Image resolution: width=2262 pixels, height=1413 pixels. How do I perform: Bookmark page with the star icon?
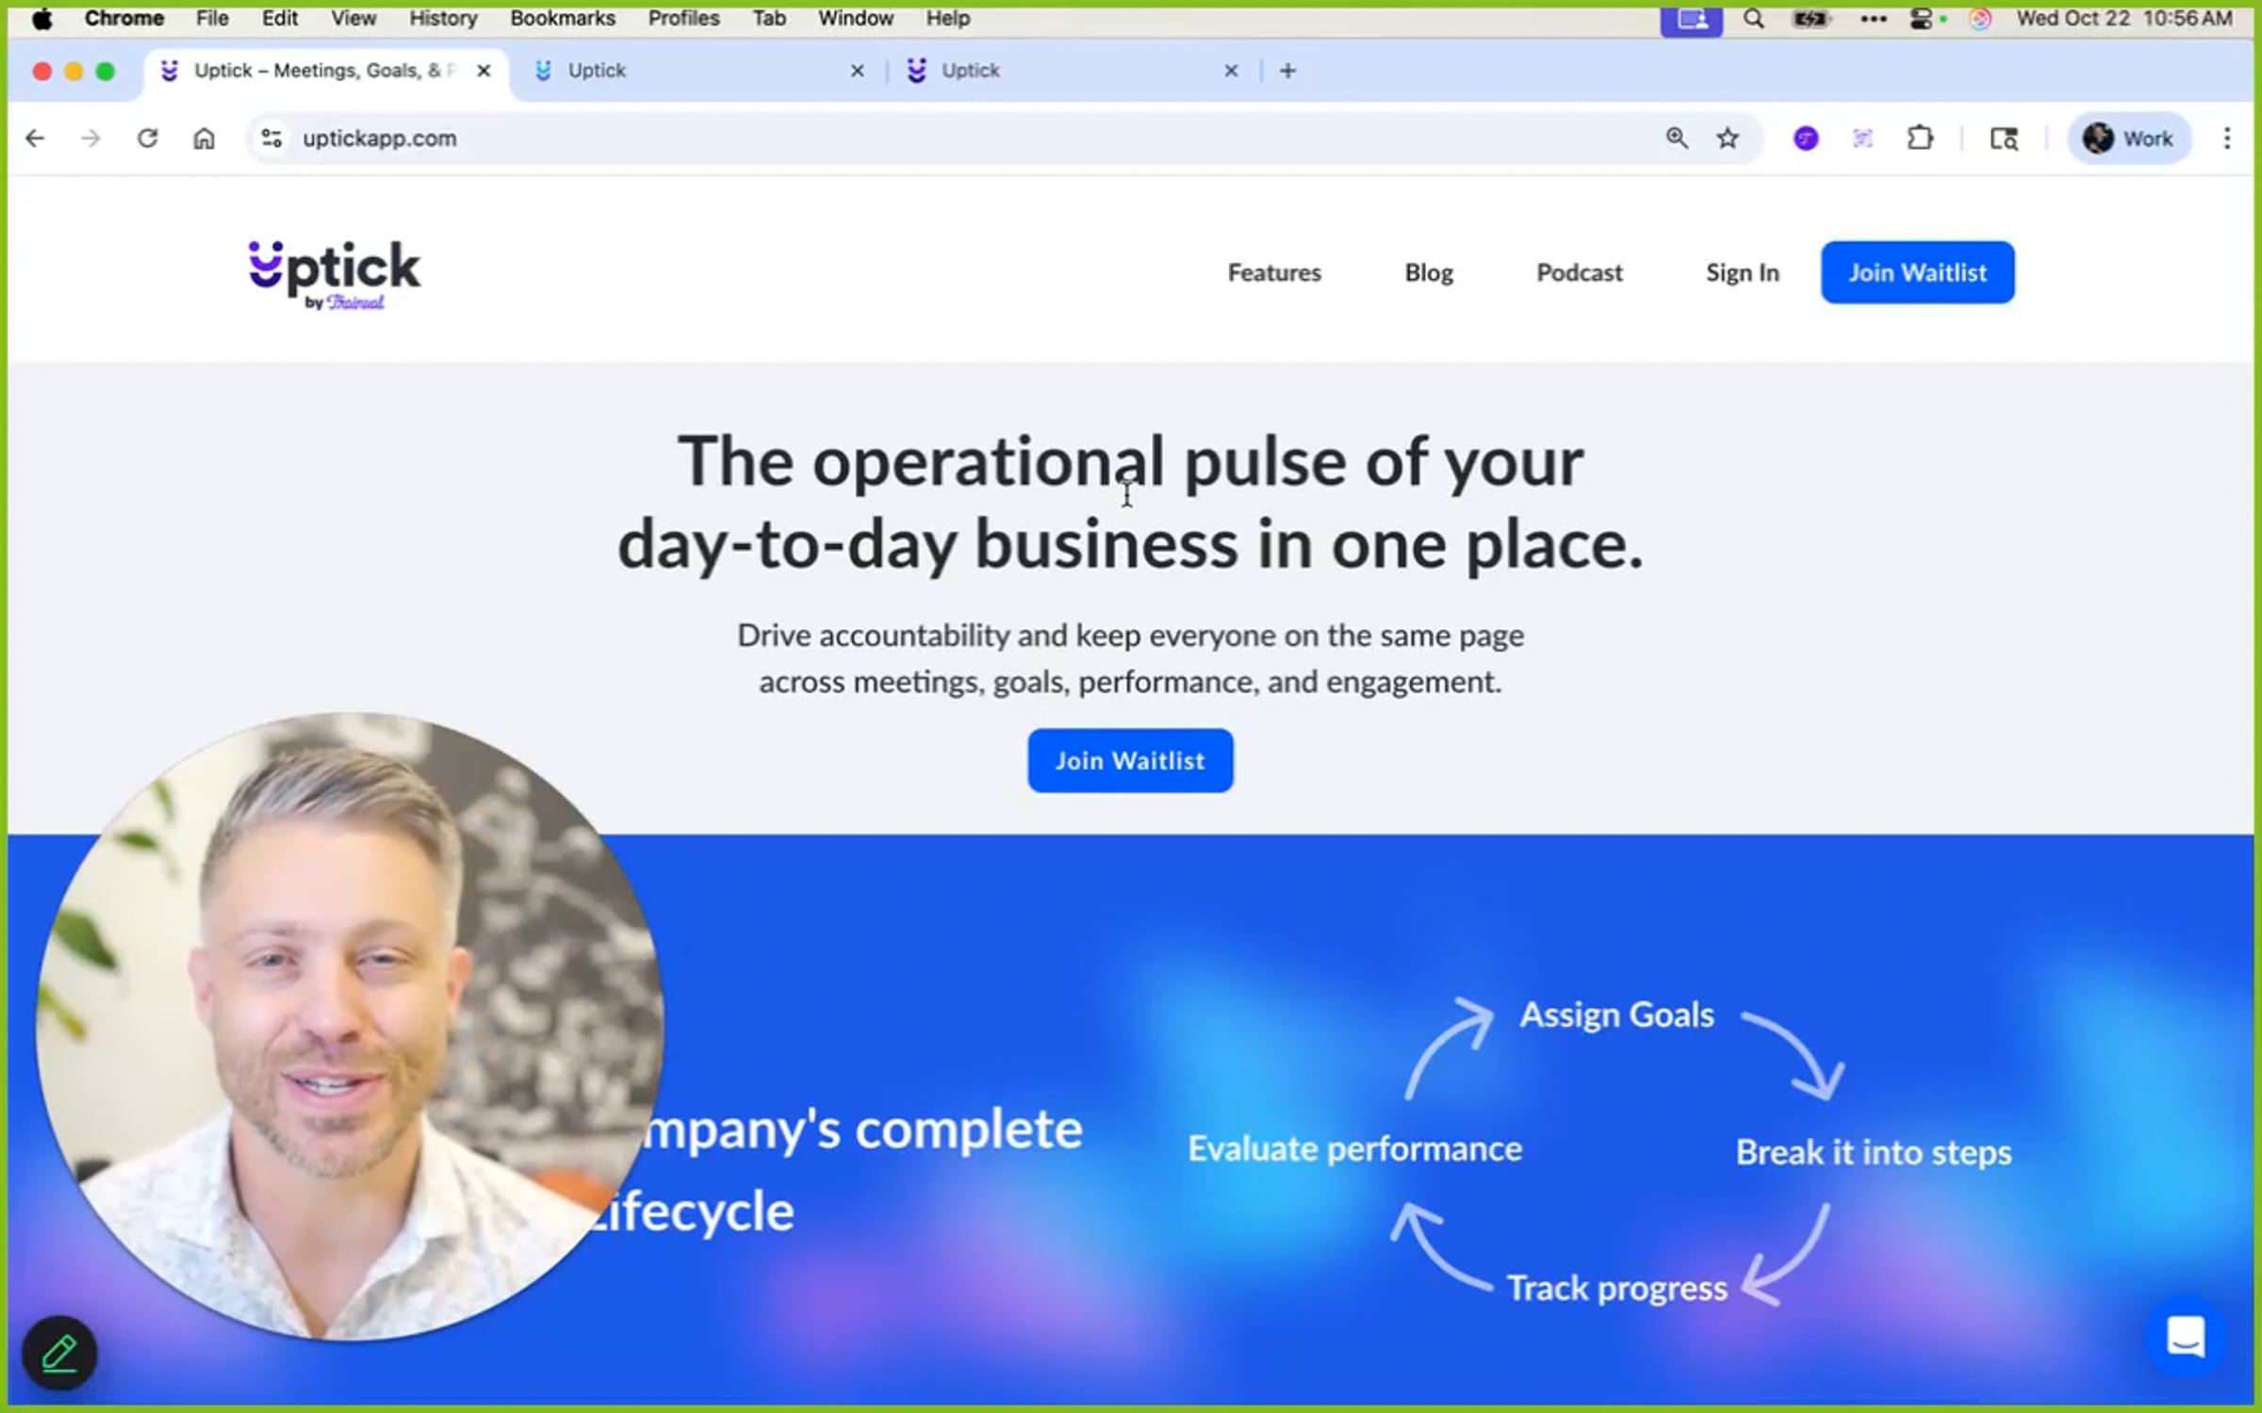1727,138
